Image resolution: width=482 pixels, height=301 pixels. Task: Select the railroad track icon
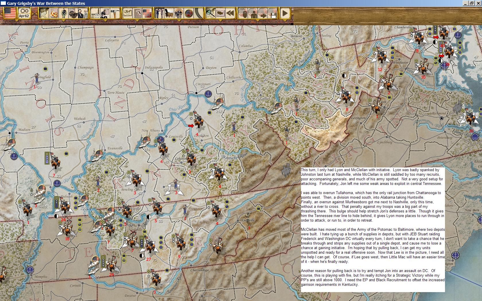(x=198, y=13)
